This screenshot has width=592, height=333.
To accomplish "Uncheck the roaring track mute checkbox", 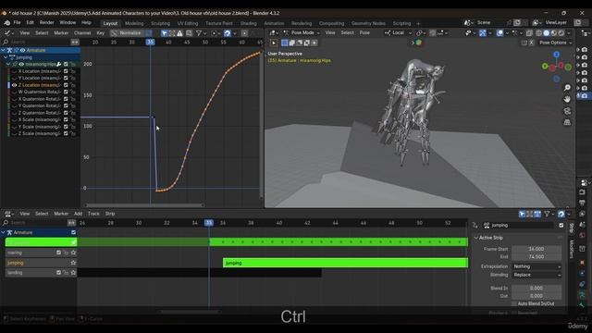I will [x=58, y=253].
